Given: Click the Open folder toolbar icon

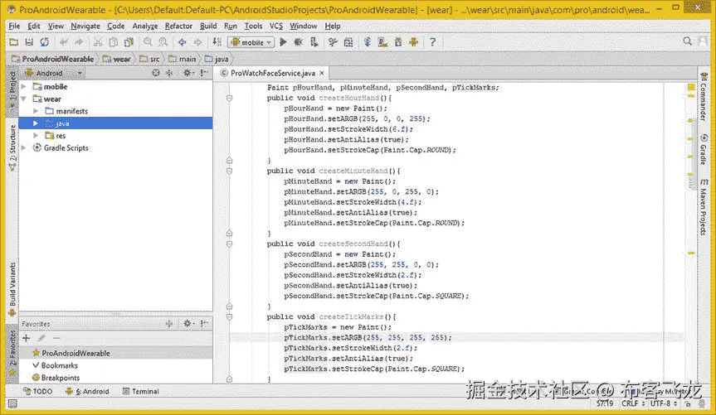Looking at the screenshot, I should tap(14, 42).
